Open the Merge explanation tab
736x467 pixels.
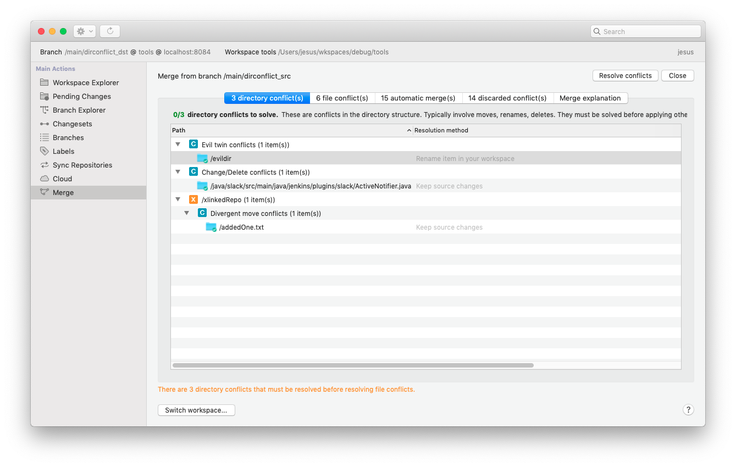[590, 98]
